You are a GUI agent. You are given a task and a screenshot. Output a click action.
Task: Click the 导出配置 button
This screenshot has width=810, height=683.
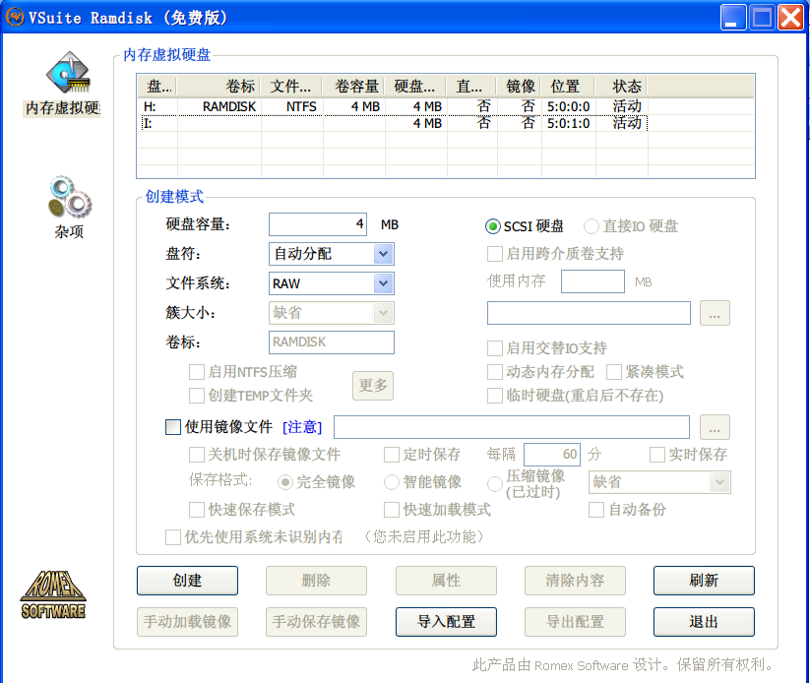(575, 622)
